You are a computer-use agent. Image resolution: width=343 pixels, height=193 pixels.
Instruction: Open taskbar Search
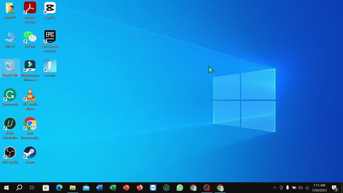pos(19,188)
